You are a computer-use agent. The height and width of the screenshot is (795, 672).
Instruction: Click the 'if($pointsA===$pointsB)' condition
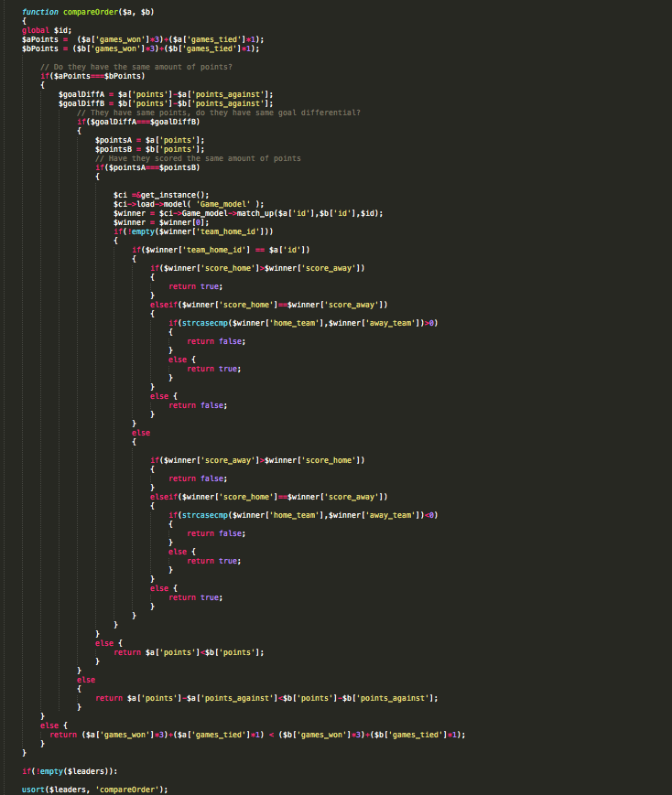[147, 167]
